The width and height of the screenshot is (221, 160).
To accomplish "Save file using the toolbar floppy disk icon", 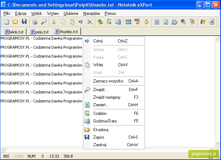I will [24, 22].
